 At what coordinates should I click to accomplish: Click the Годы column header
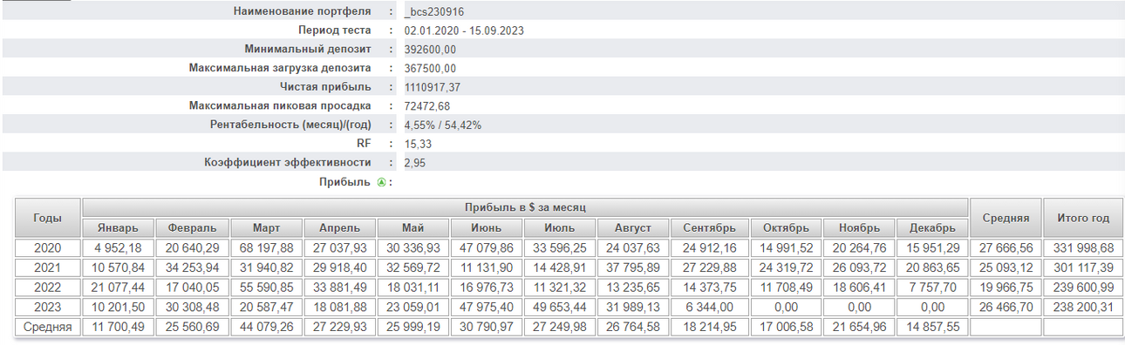[x=47, y=218]
